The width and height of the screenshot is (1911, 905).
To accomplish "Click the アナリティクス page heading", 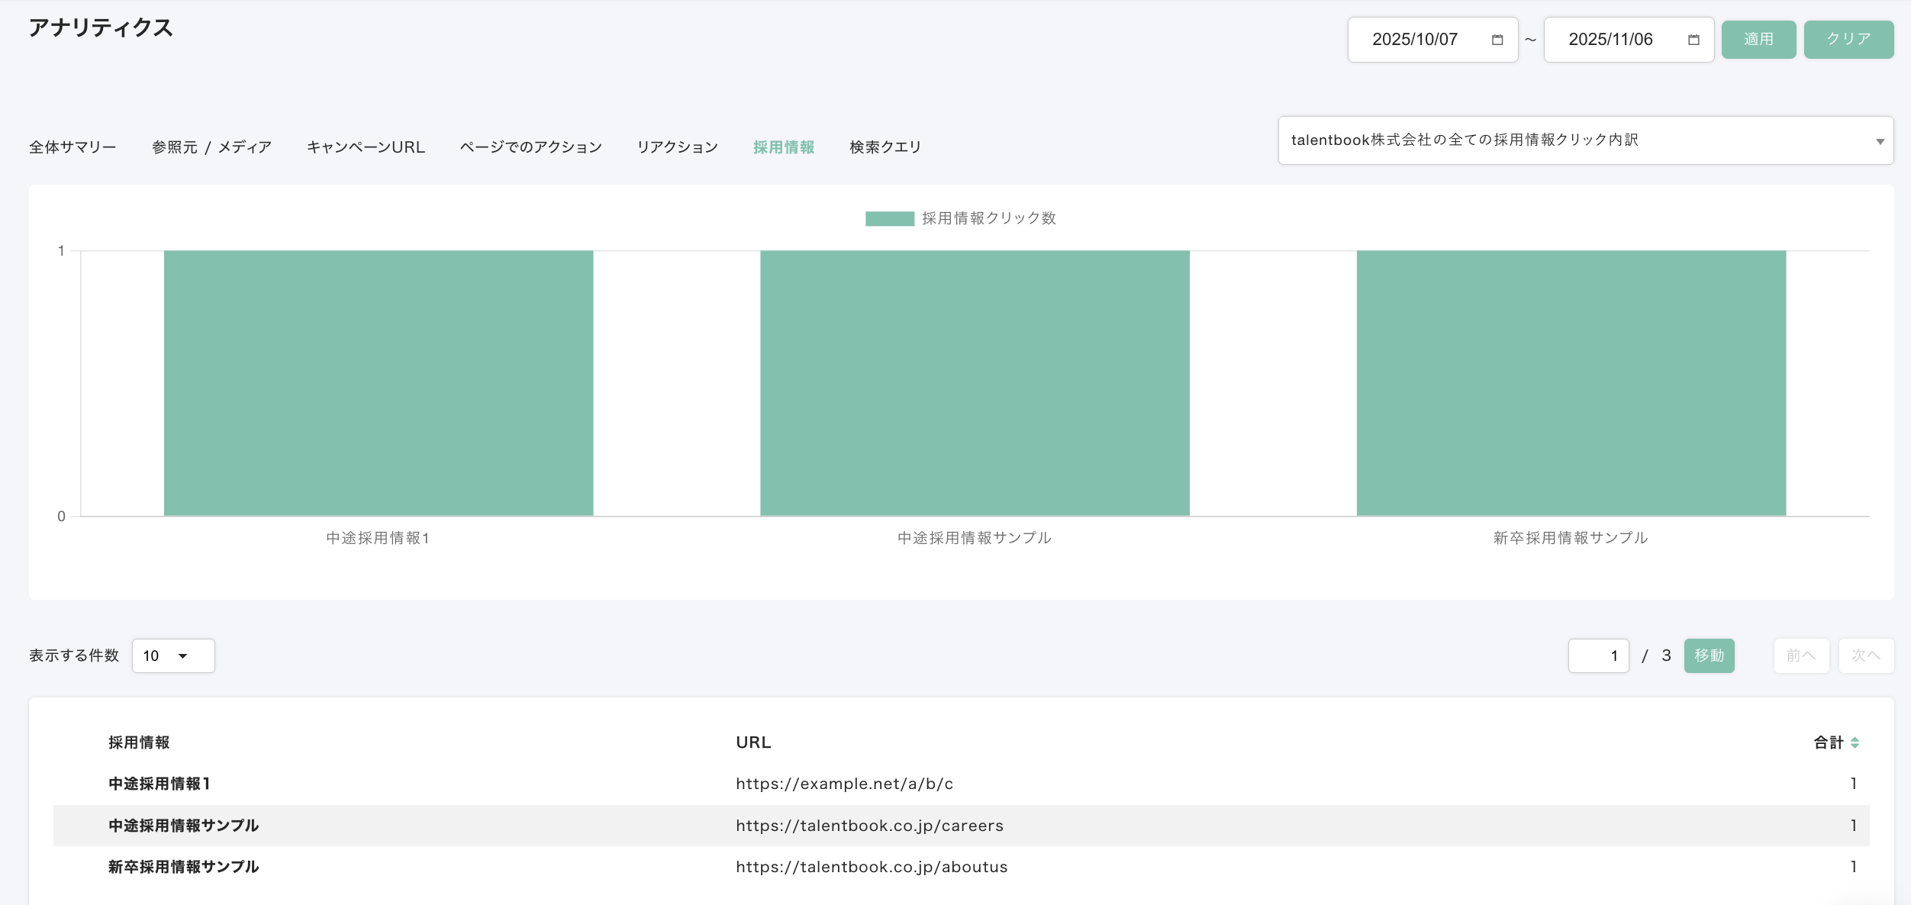I will click(101, 28).
